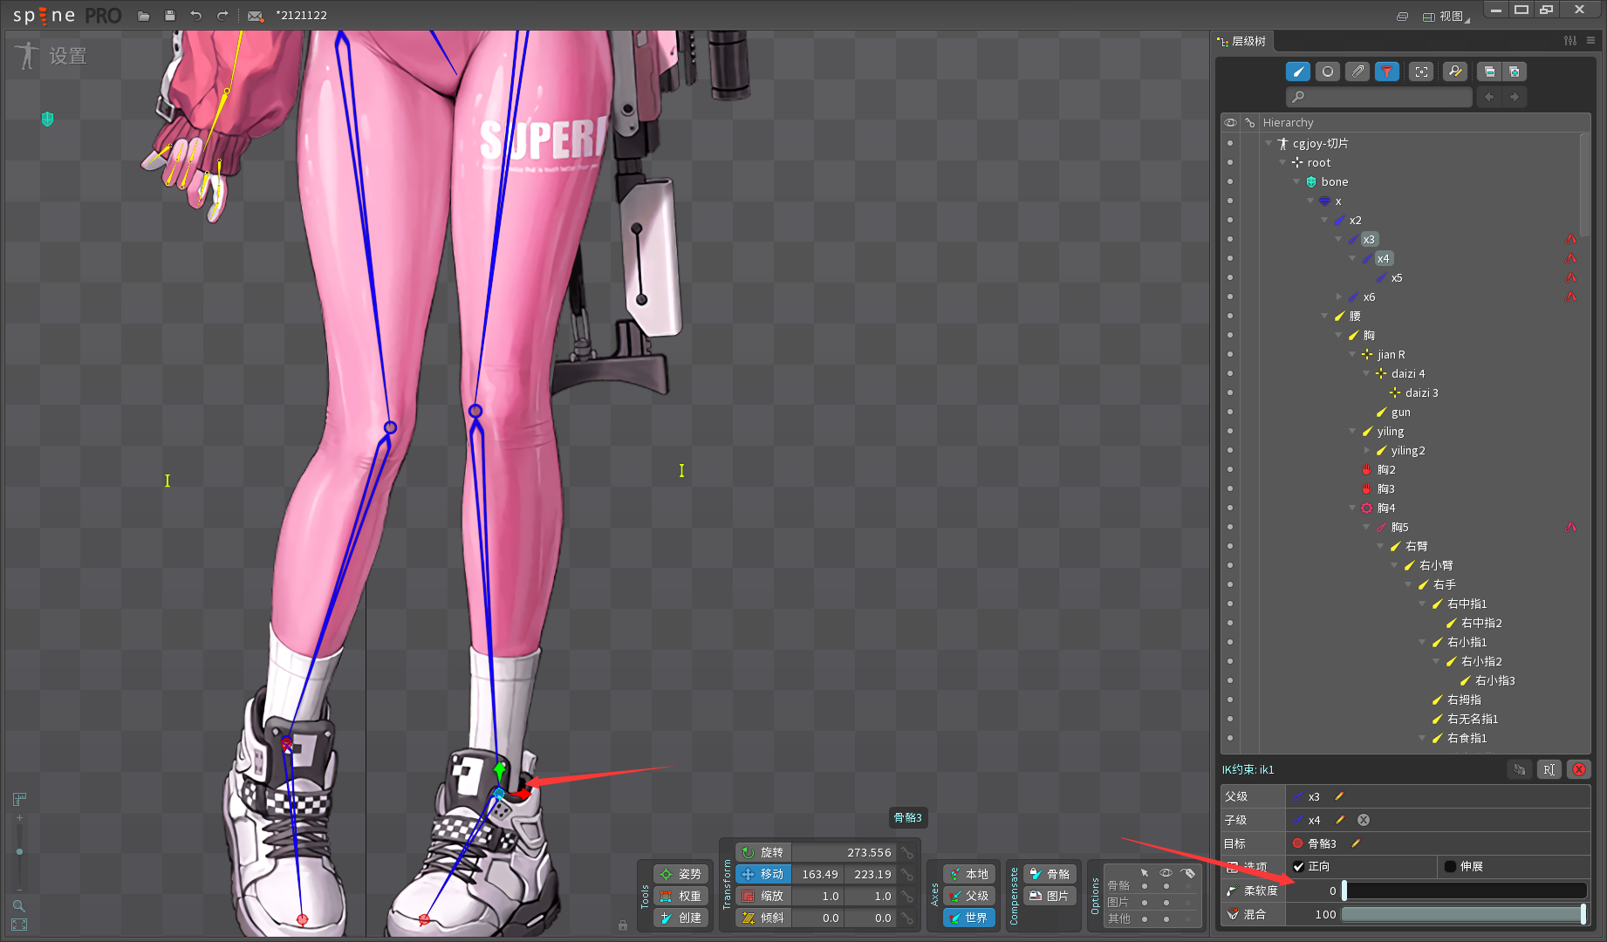Collapse the cgjoy-切片 skeleton node
1607x942 pixels.
(1269, 143)
